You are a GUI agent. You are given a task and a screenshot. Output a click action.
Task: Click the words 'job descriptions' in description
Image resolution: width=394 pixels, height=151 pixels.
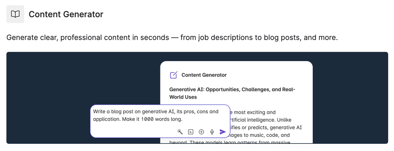point(225,38)
